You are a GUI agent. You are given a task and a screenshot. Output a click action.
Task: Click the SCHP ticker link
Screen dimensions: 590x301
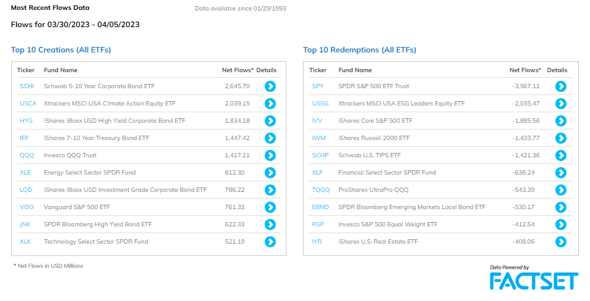[x=320, y=155]
